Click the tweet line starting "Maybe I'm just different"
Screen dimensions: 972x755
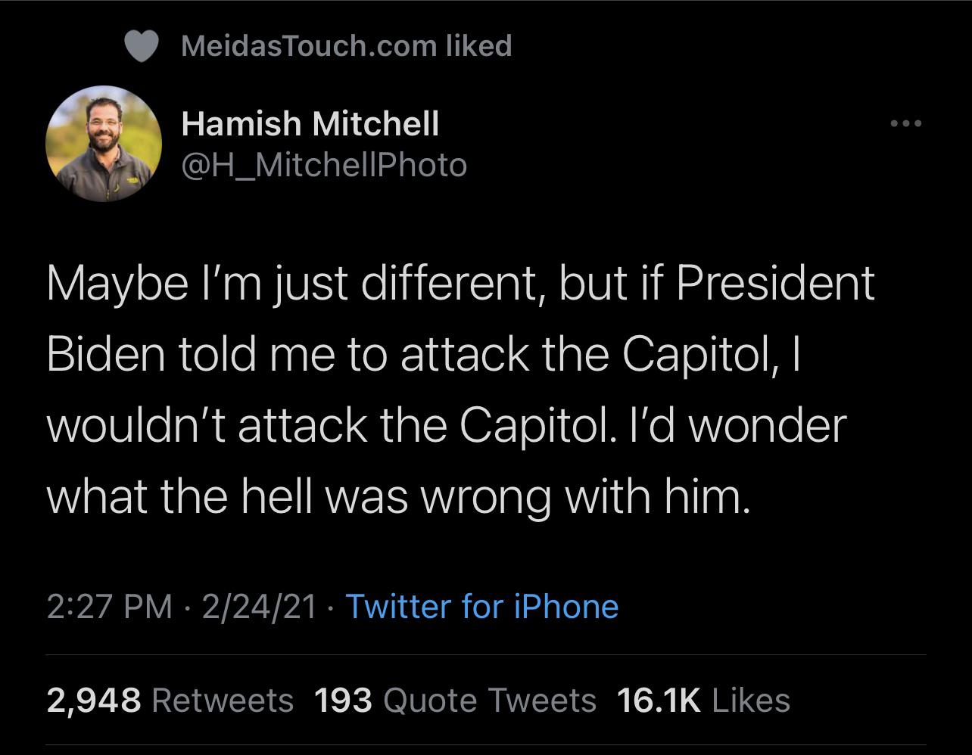(460, 283)
